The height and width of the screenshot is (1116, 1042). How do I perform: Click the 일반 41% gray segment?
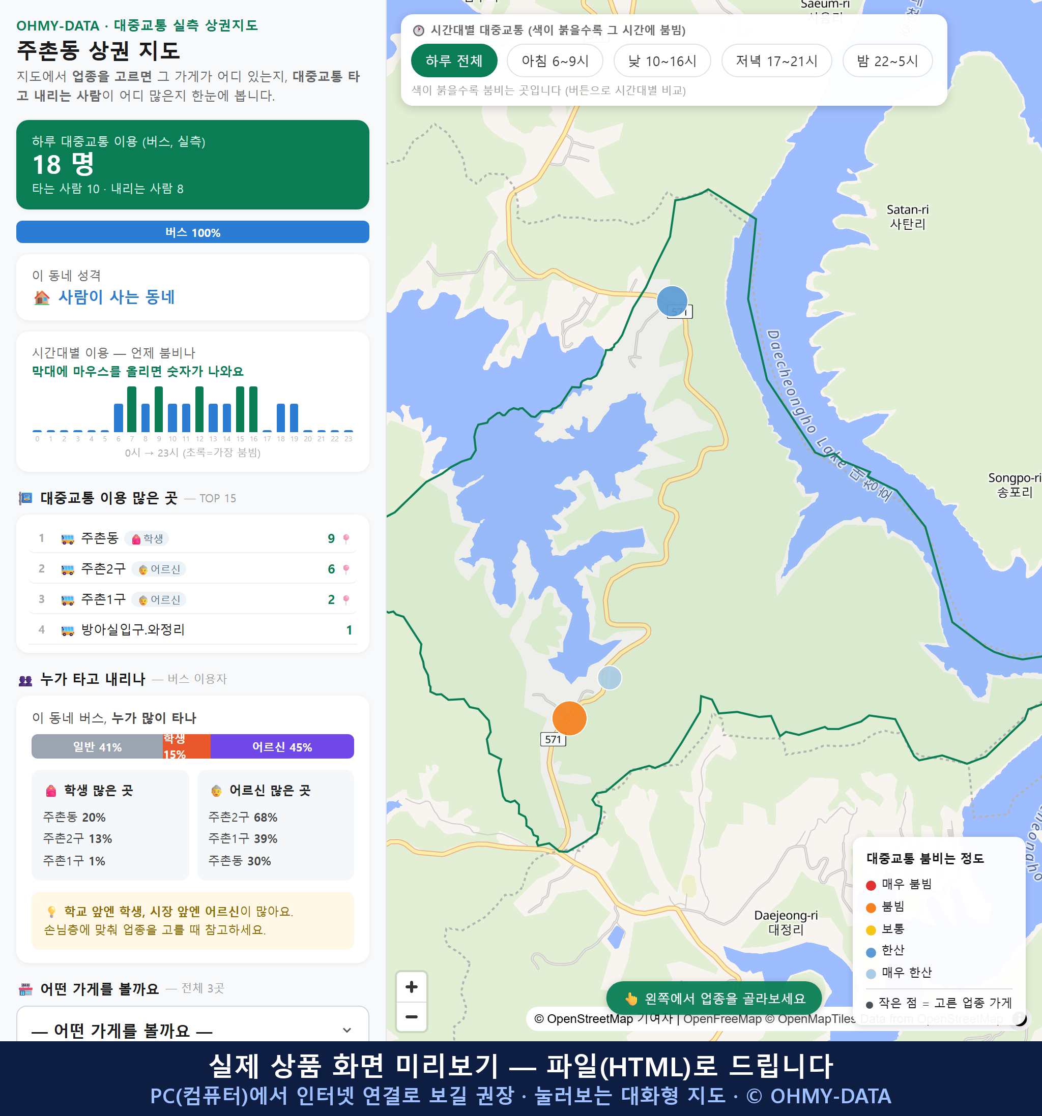click(97, 746)
